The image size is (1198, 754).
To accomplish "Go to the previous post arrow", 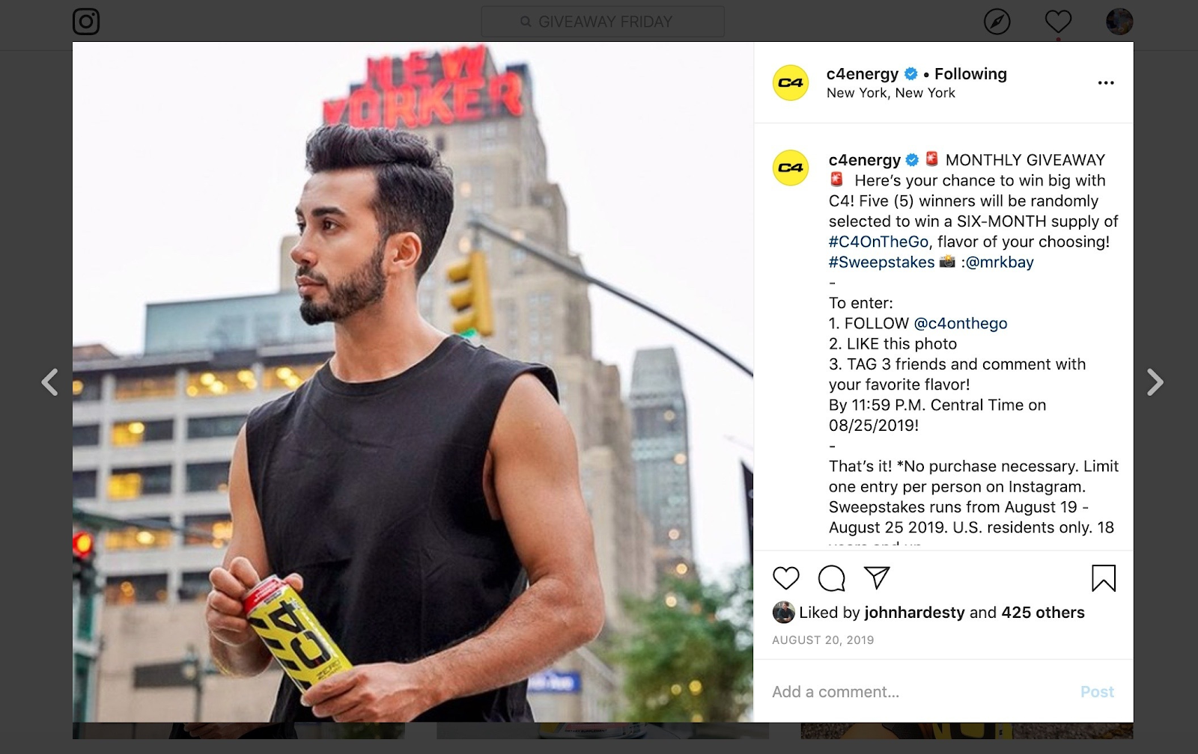I will pyautogui.click(x=50, y=382).
